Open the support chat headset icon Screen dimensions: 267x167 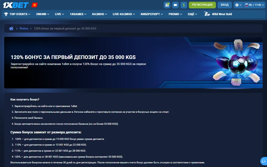pyautogui.click(x=264, y=161)
